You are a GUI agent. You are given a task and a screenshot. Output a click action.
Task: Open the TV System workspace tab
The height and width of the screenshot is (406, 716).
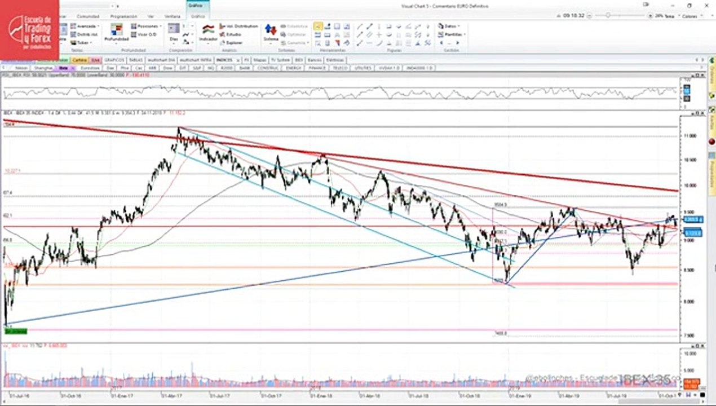280,60
